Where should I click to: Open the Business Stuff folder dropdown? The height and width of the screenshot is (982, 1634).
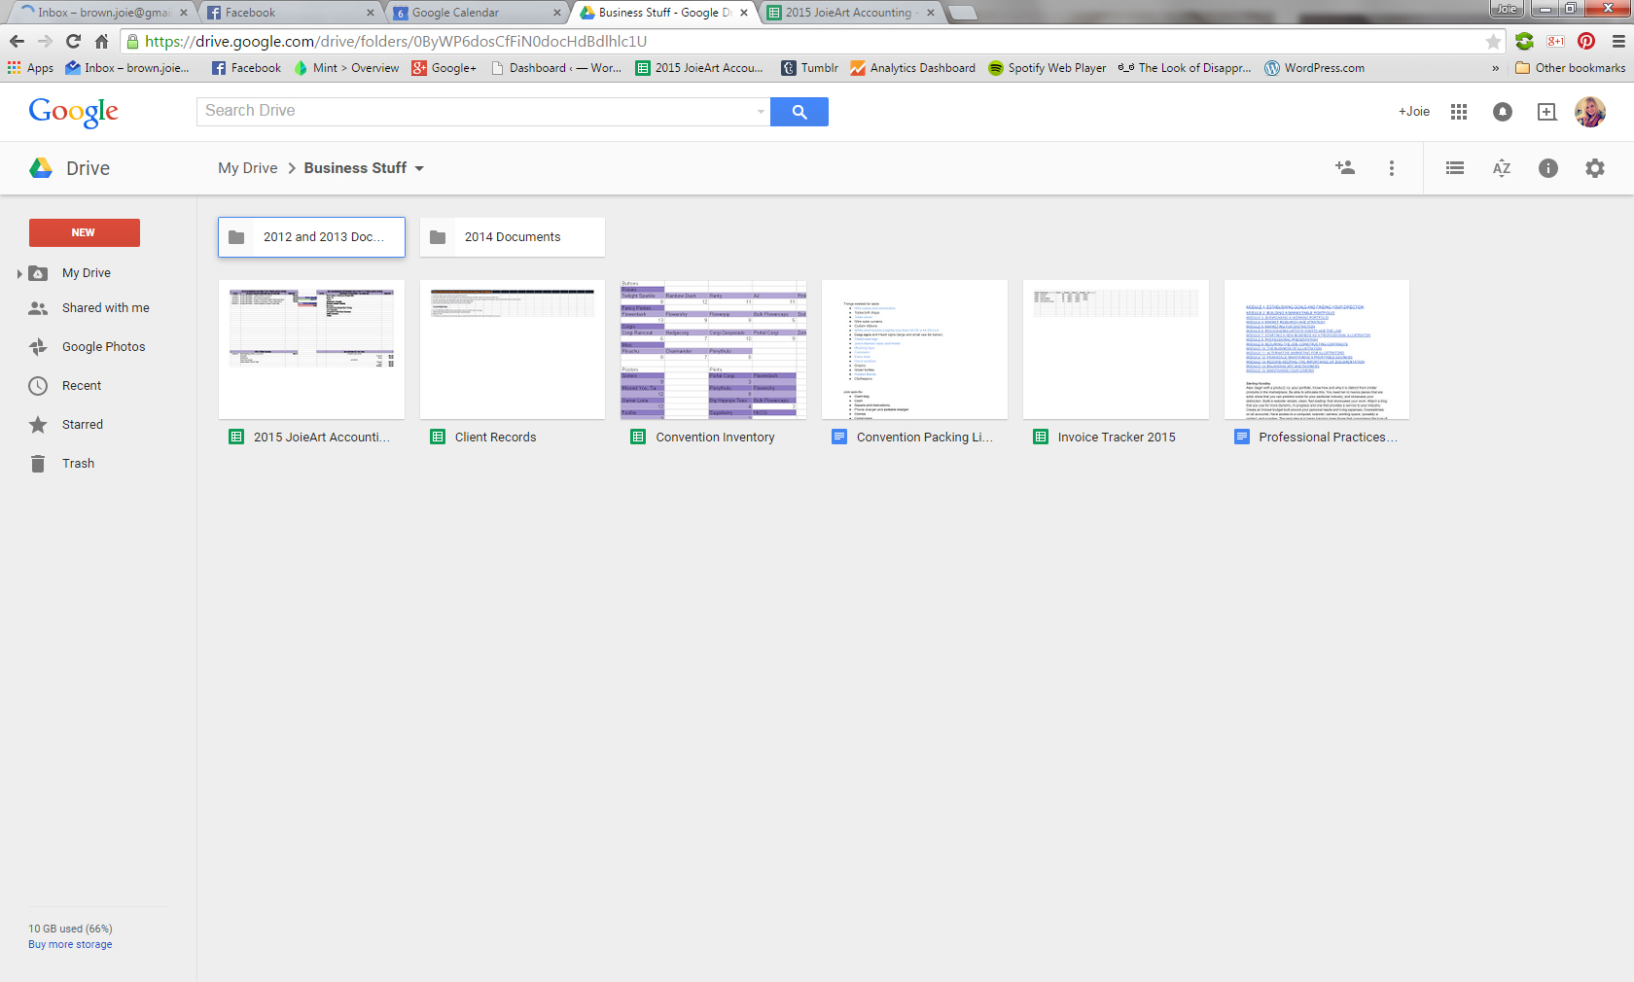[419, 169]
